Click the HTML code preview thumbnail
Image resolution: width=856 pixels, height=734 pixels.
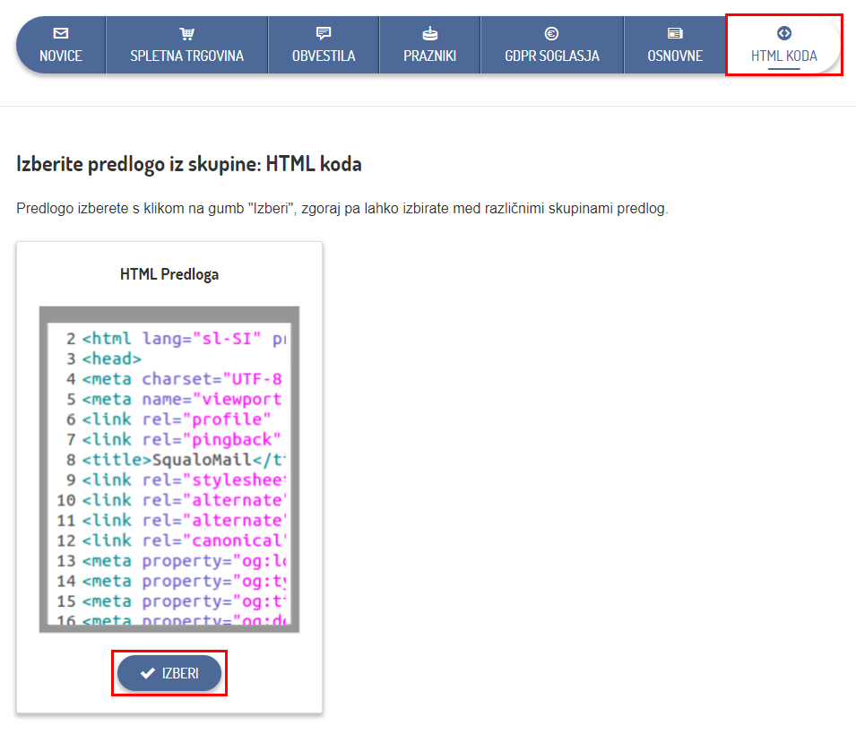click(x=169, y=469)
